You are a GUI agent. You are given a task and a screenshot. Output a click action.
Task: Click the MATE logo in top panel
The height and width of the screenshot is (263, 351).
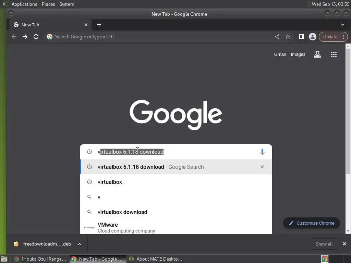pyautogui.click(x=6, y=4)
